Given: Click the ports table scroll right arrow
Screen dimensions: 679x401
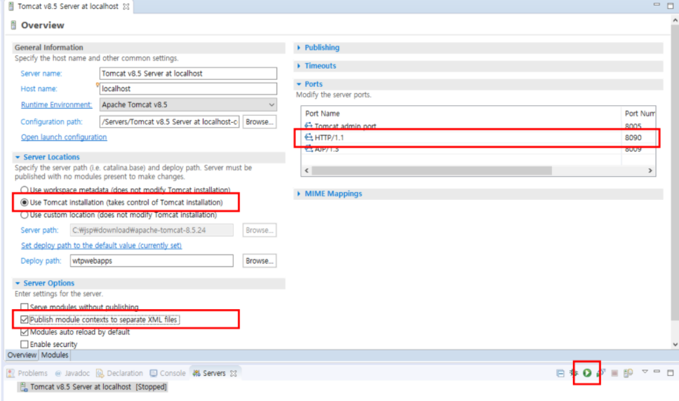Looking at the screenshot, I should coord(650,170).
